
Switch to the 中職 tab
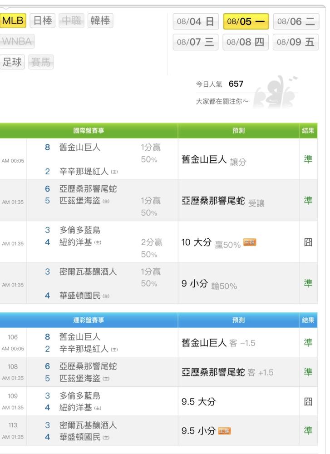pos(72,20)
